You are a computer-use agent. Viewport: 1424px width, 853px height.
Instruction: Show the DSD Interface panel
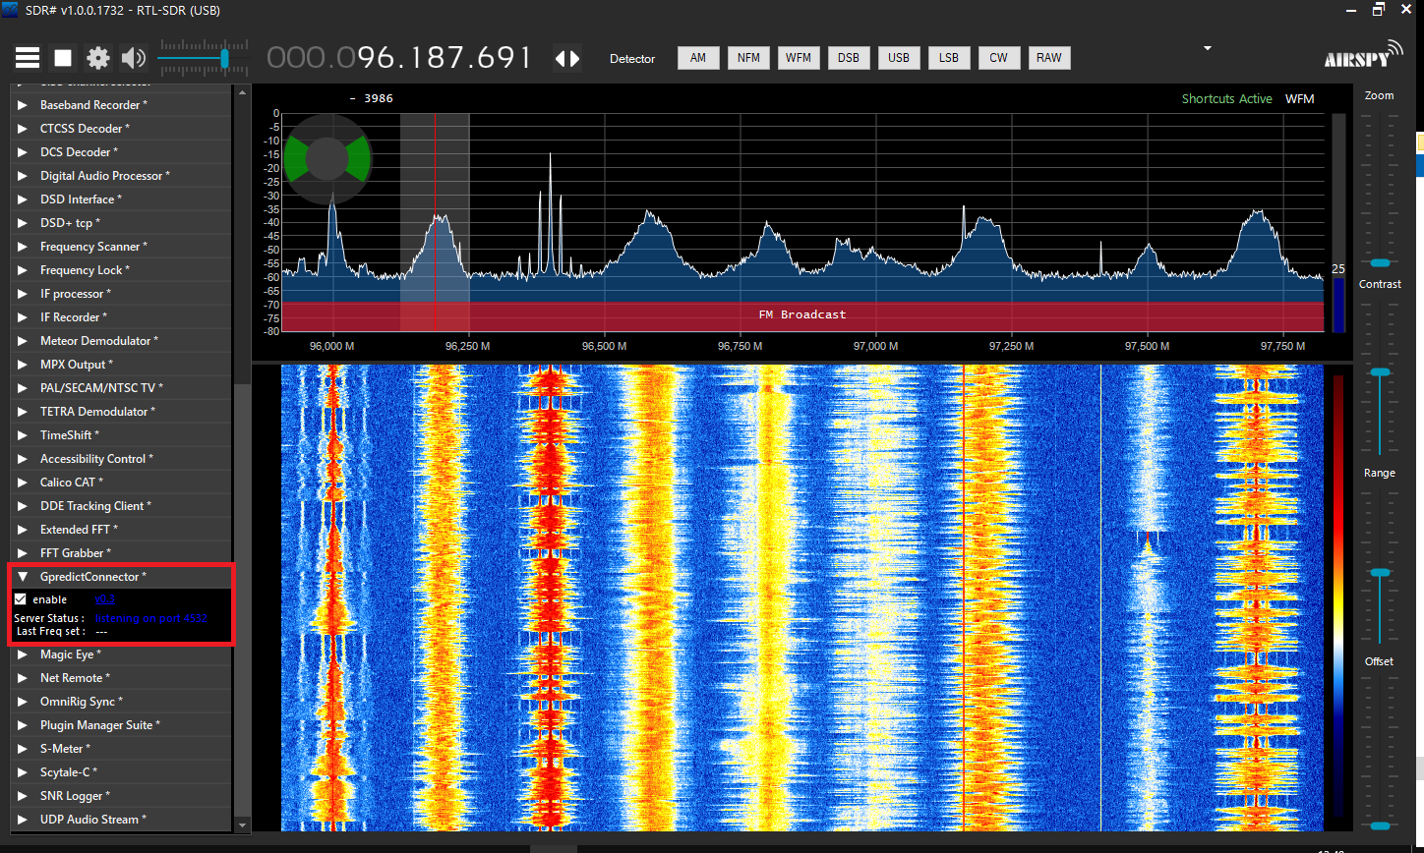121,199
